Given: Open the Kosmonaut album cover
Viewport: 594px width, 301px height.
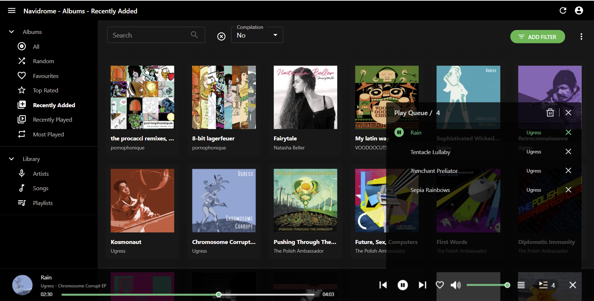Looking at the screenshot, I should [x=142, y=200].
